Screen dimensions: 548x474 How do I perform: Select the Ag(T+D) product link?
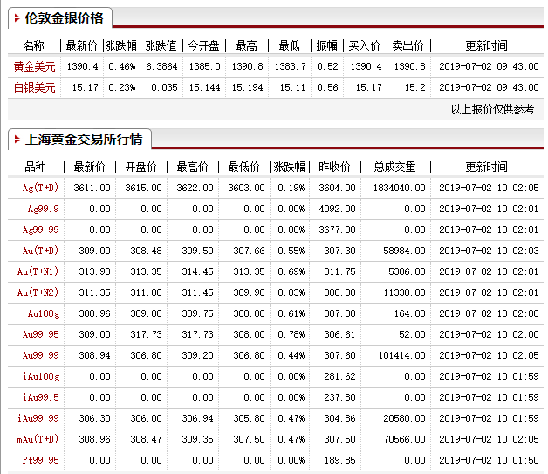click(x=40, y=188)
